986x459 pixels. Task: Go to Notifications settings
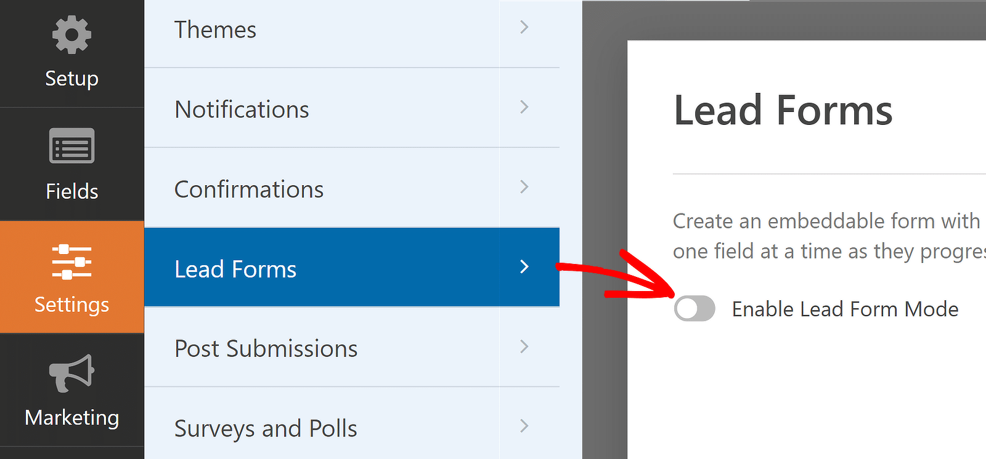pyautogui.click(x=242, y=110)
